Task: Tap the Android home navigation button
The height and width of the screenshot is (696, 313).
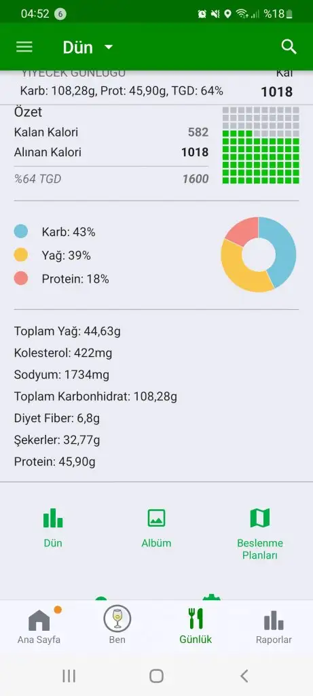Action: [156, 676]
